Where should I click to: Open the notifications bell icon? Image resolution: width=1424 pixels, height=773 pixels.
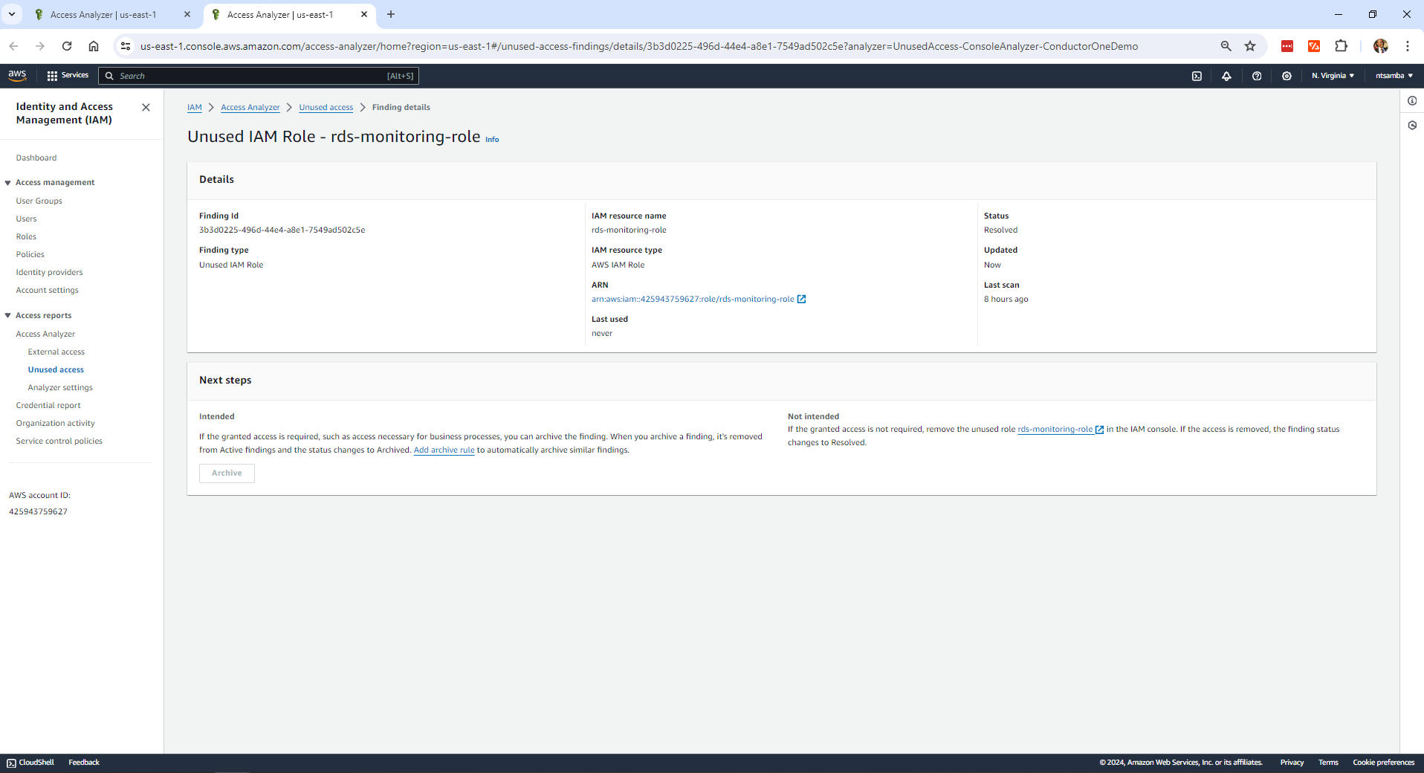click(x=1226, y=76)
